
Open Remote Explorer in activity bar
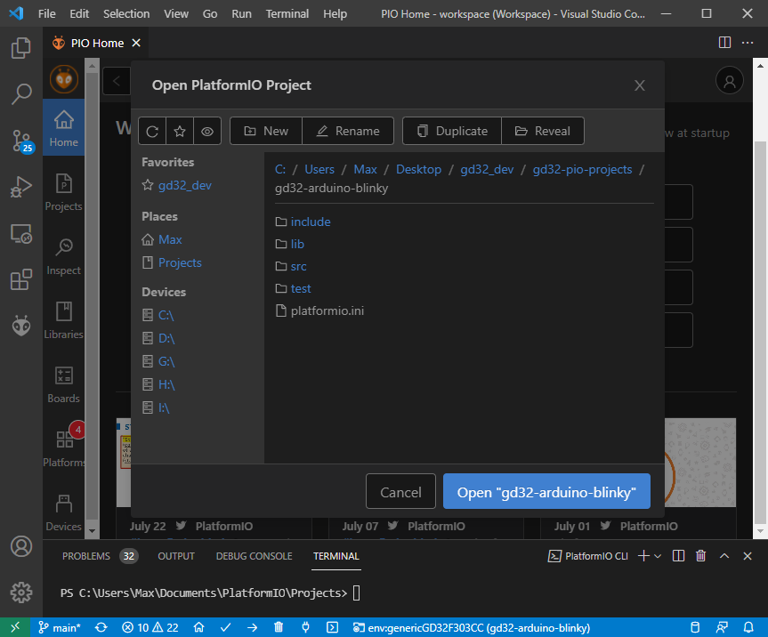[x=21, y=234]
